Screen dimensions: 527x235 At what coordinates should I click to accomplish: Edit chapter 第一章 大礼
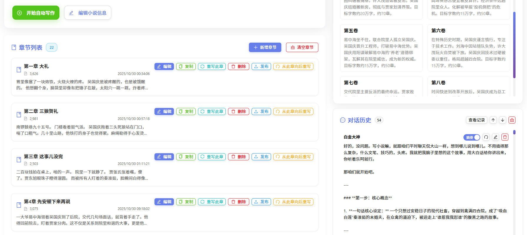pyautogui.click(x=164, y=66)
